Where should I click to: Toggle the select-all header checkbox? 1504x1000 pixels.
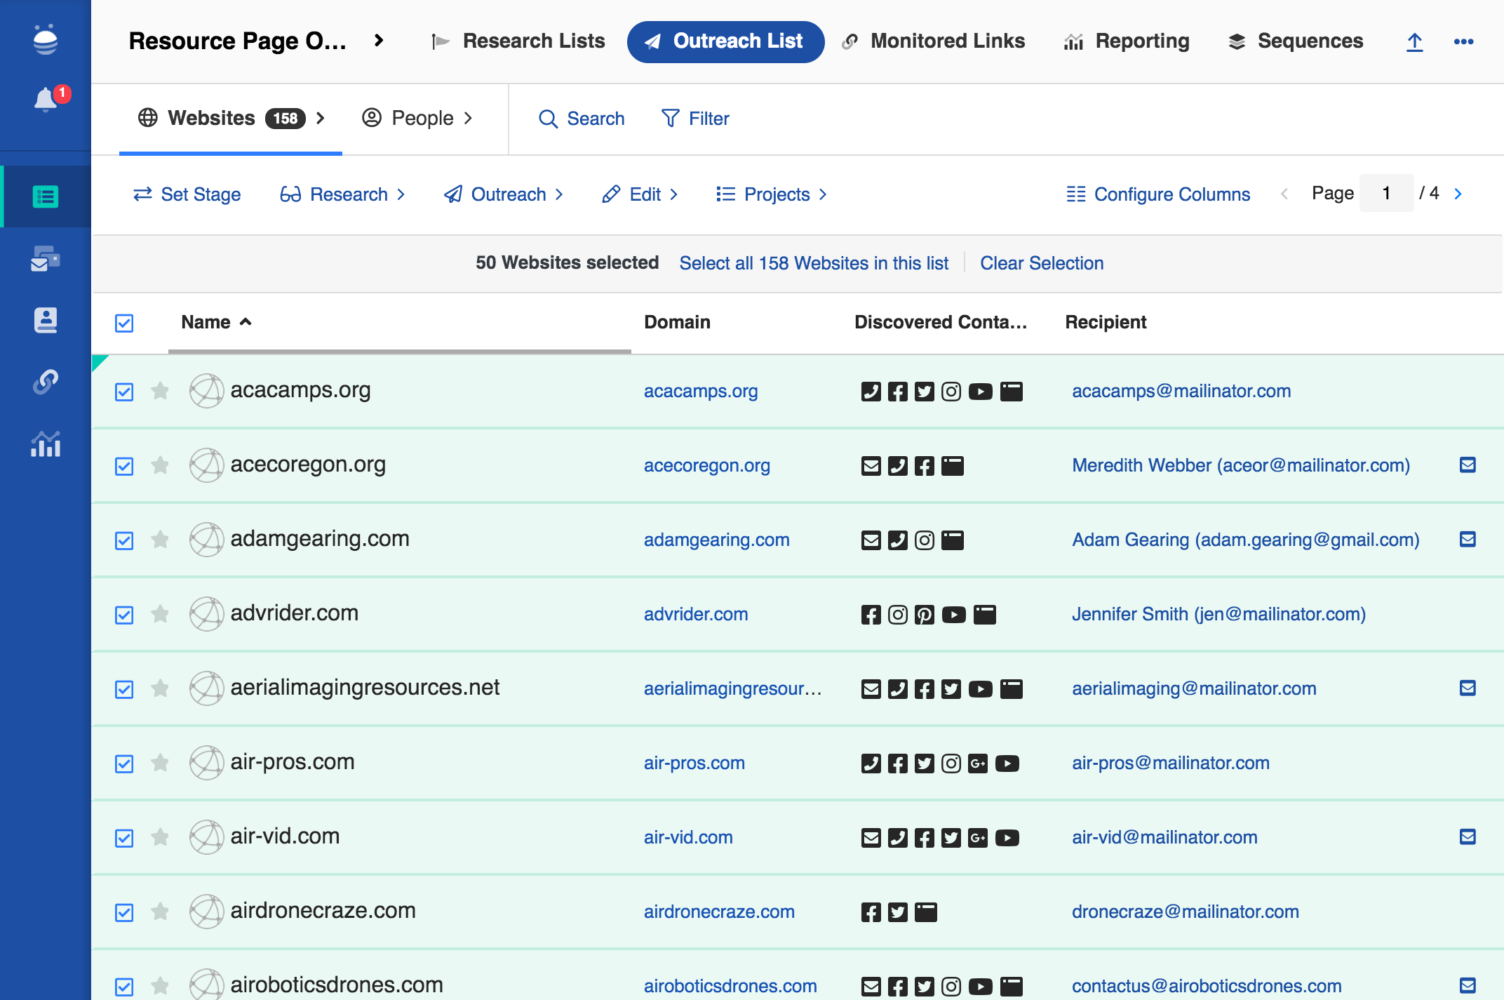point(124,323)
